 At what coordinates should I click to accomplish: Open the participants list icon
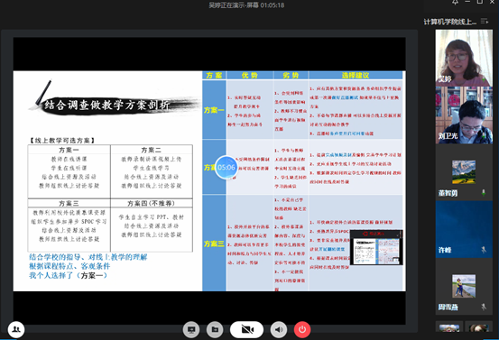[16, 329]
